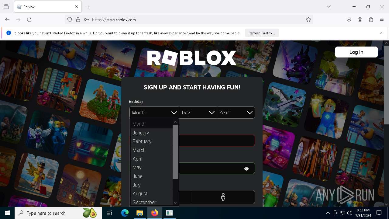Open the Firefox hamburger menu
This screenshot has height=219, width=389.
382,20
